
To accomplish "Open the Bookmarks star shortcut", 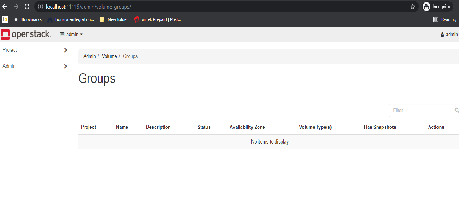I will click(x=27, y=20).
